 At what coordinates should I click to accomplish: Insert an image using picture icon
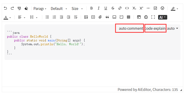86,17
